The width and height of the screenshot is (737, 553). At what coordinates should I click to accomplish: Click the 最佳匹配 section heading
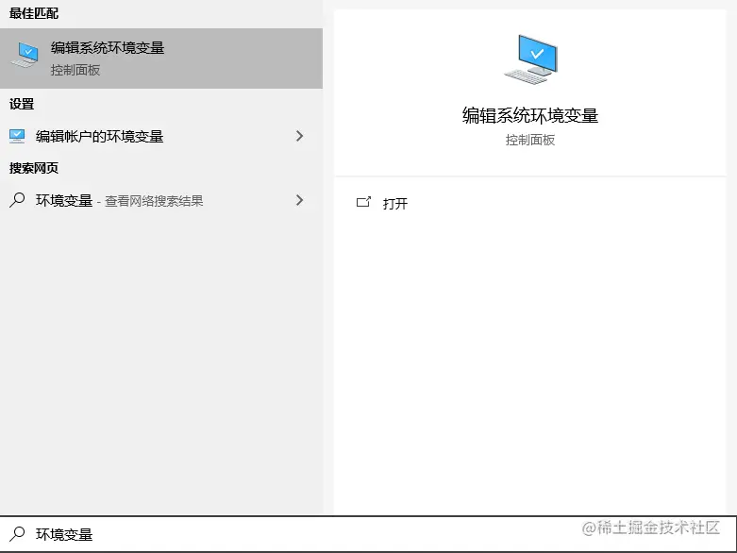(x=34, y=13)
